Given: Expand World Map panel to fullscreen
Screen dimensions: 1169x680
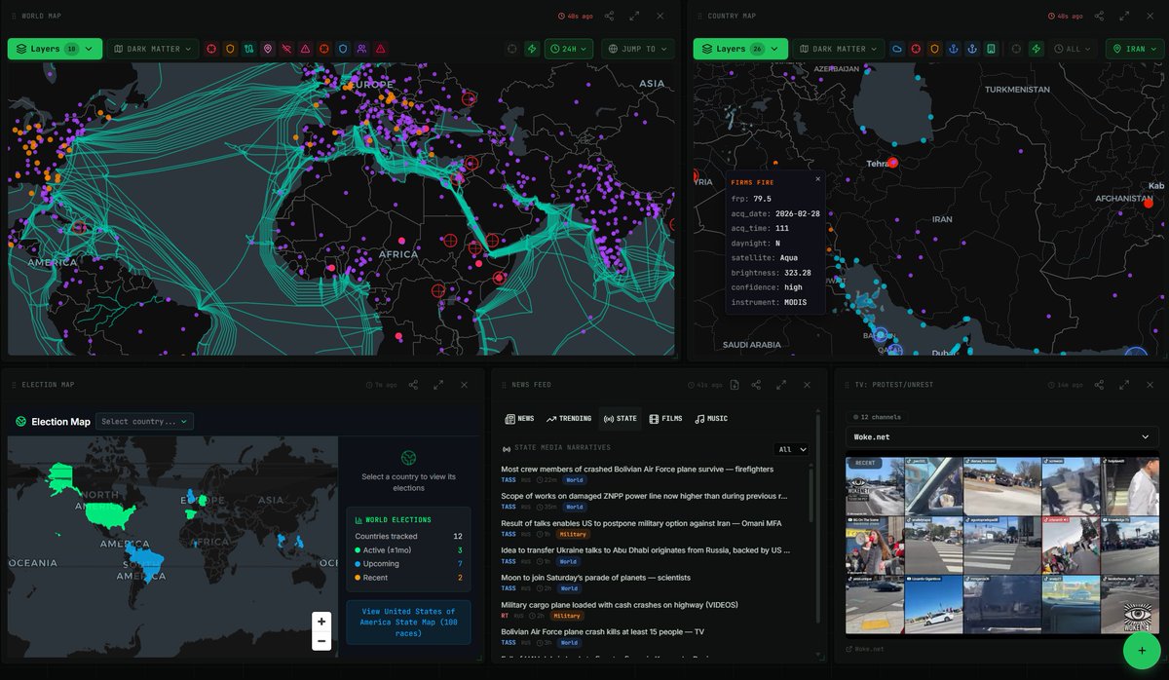Looking at the screenshot, I should (635, 16).
